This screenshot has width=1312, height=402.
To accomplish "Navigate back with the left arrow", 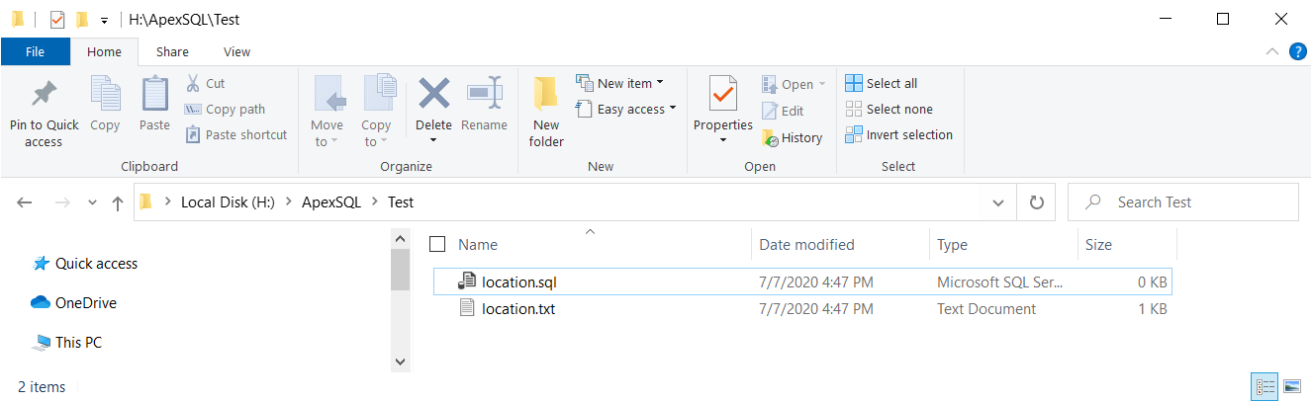I will [x=25, y=202].
